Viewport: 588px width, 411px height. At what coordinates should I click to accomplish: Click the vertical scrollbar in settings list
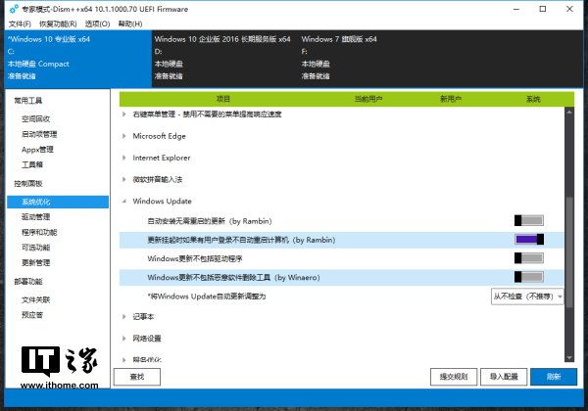[x=569, y=245]
